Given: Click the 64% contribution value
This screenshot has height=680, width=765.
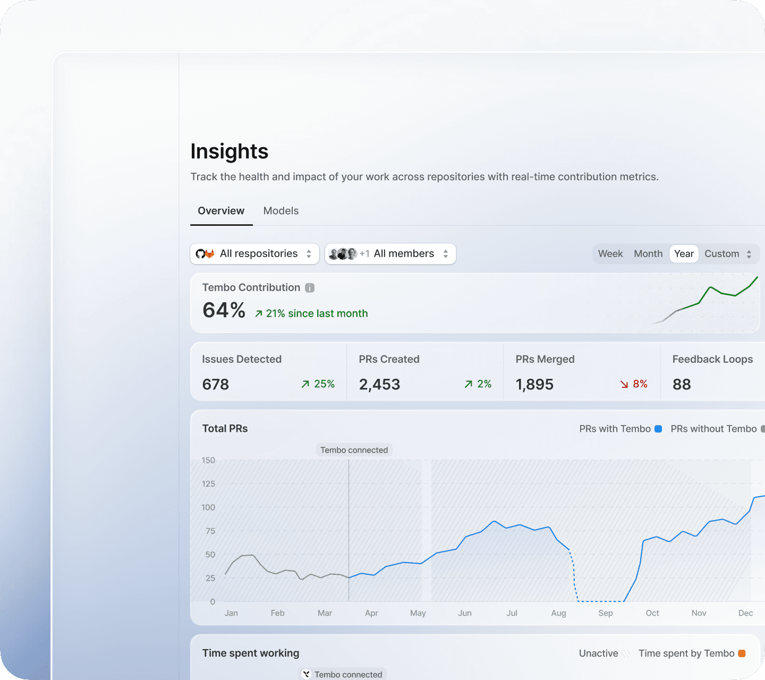Looking at the screenshot, I should [x=224, y=310].
